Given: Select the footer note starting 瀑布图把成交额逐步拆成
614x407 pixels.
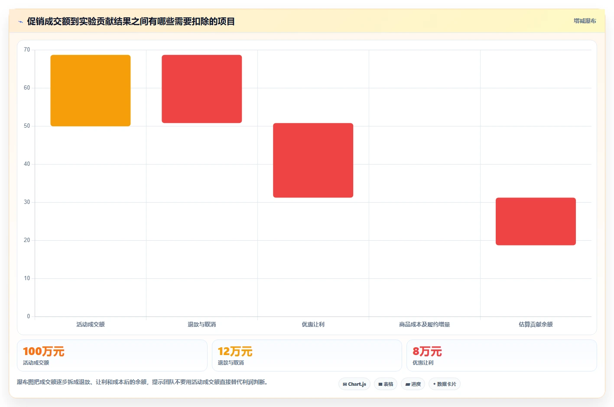Looking at the screenshot, I should click(x=142, y=382).
